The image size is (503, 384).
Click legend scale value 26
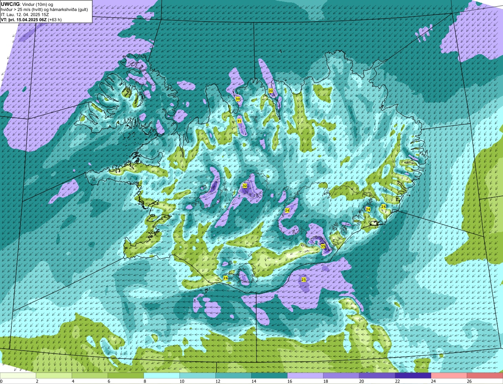(x=469, y=381)
